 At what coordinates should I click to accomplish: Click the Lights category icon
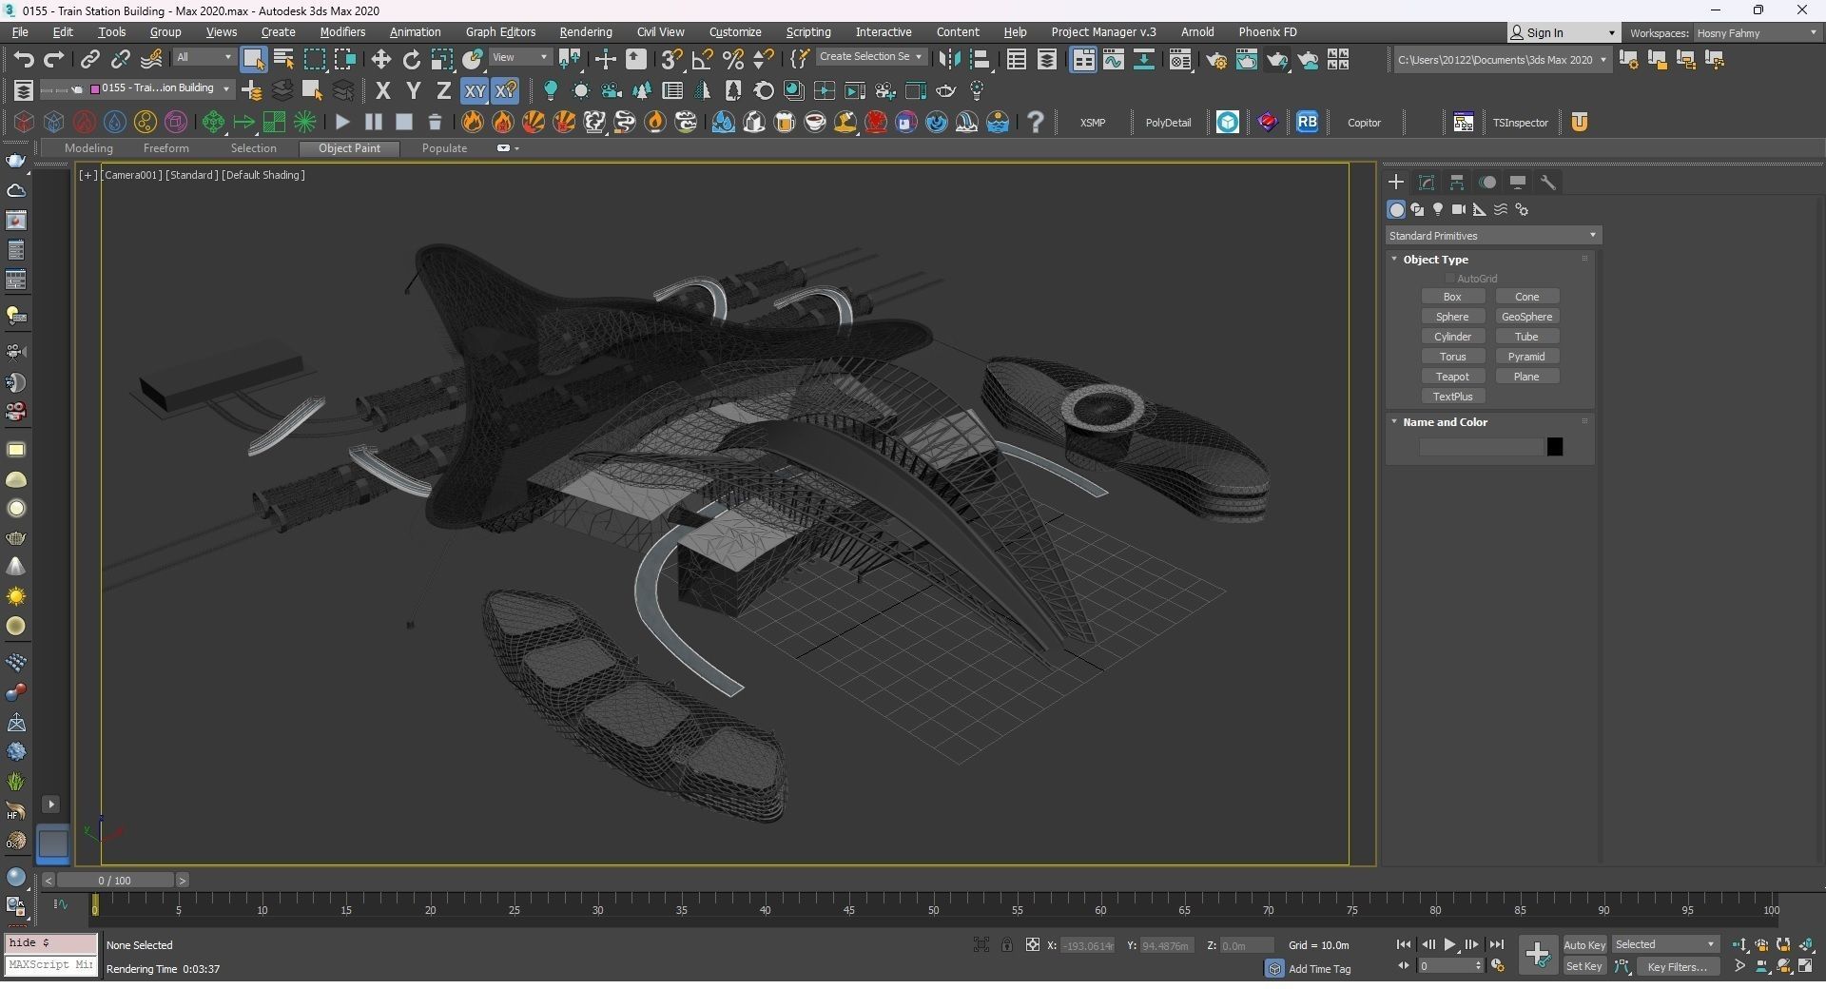pos(1438,209)
